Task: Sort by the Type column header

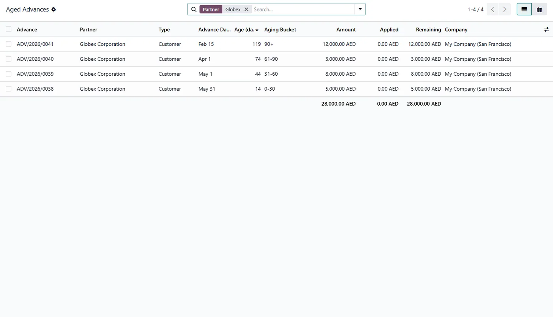Action: (164, 30)
